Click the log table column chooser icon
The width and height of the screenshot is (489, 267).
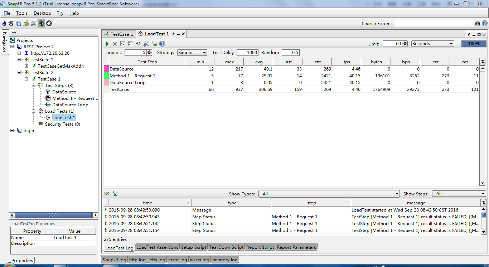coord(484,203)
